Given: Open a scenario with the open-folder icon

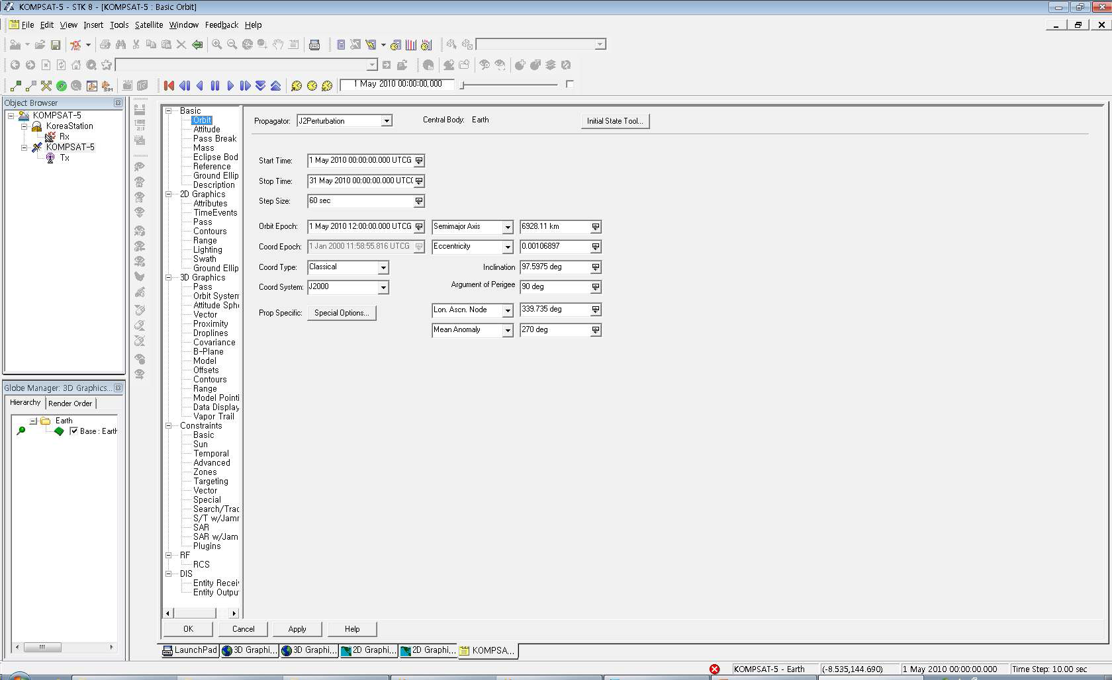Looking at the screenshot, I should 40,45.
